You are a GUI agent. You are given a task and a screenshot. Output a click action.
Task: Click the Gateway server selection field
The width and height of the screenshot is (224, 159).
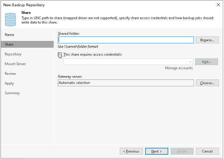click(126, 83)
